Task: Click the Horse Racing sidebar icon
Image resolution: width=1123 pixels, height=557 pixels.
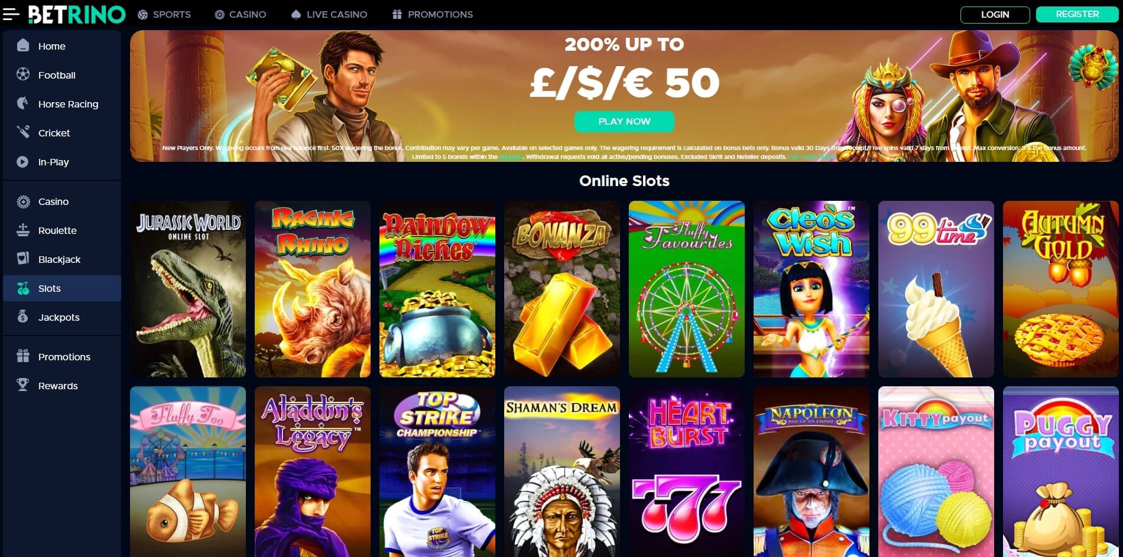Action: click(23, 103)
